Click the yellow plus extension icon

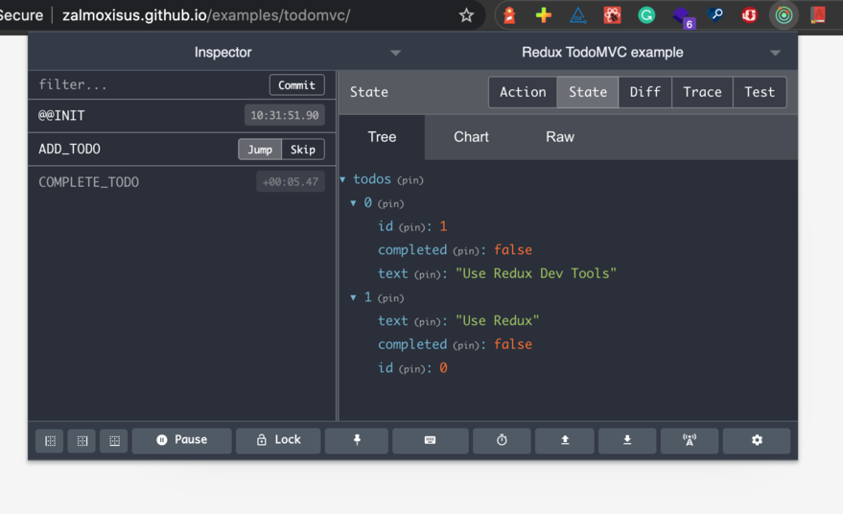[544, 15]
